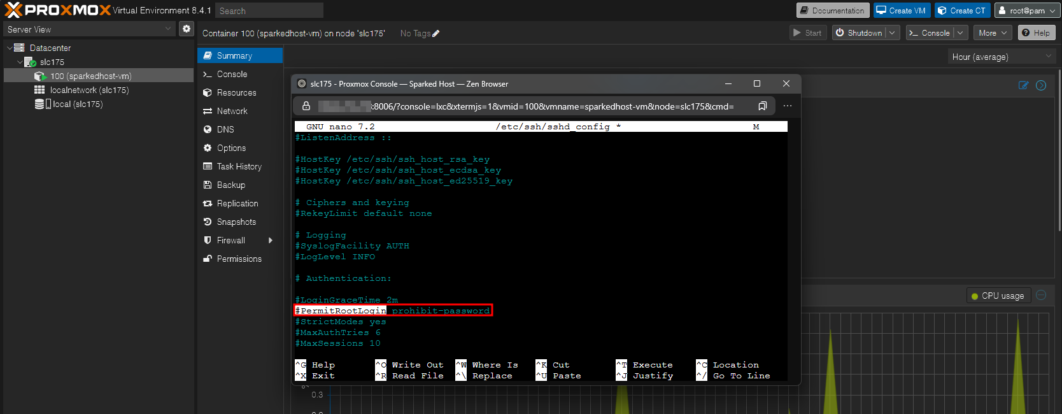Image resolution: width=1062 pixels, height=414 pixels.
Task: Click the console window address bar URL
Action: (526, 106)
